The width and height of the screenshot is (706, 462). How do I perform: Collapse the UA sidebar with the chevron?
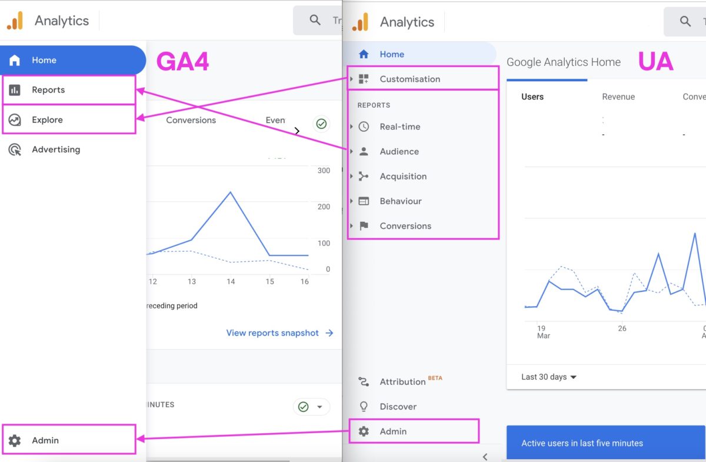(485, 456)
